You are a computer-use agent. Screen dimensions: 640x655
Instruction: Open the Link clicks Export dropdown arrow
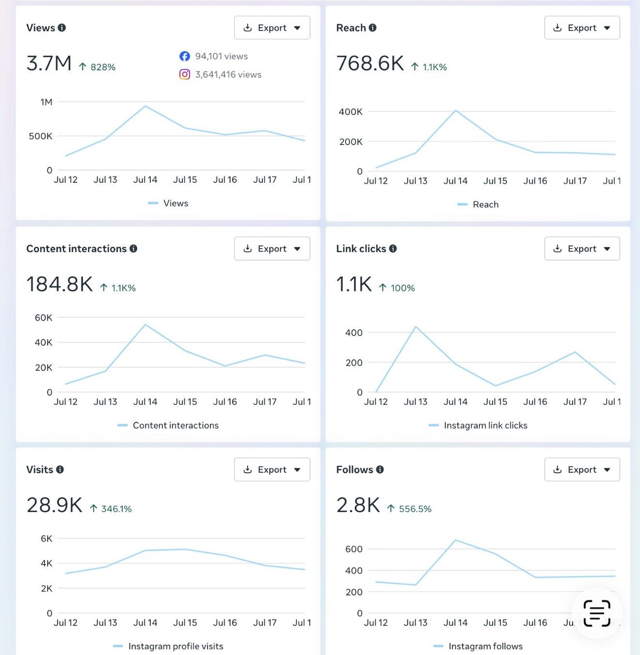pos(607,249)
